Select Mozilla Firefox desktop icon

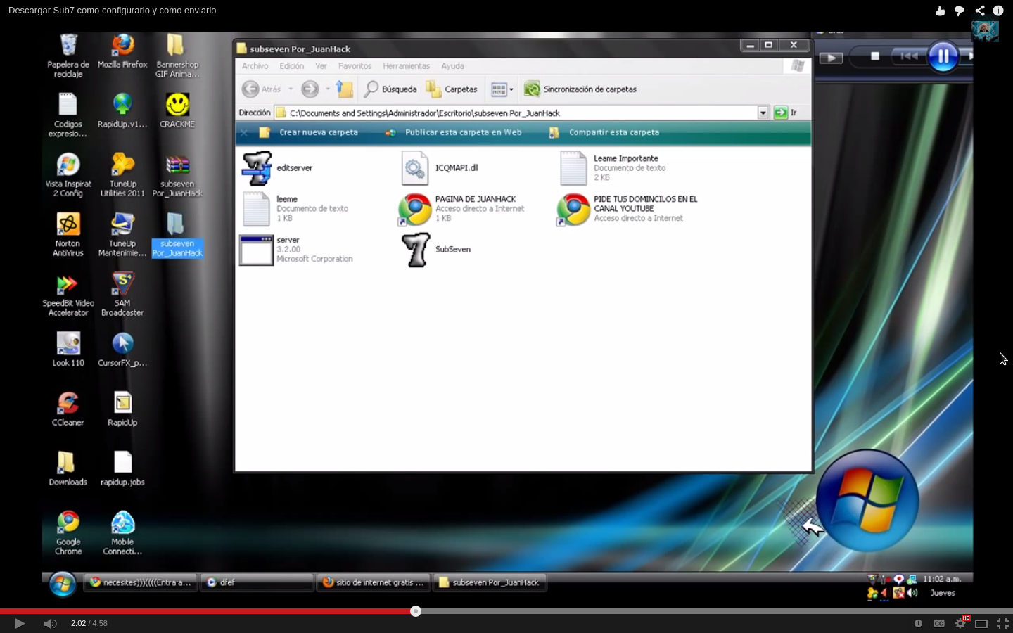(x=122, y=51)
